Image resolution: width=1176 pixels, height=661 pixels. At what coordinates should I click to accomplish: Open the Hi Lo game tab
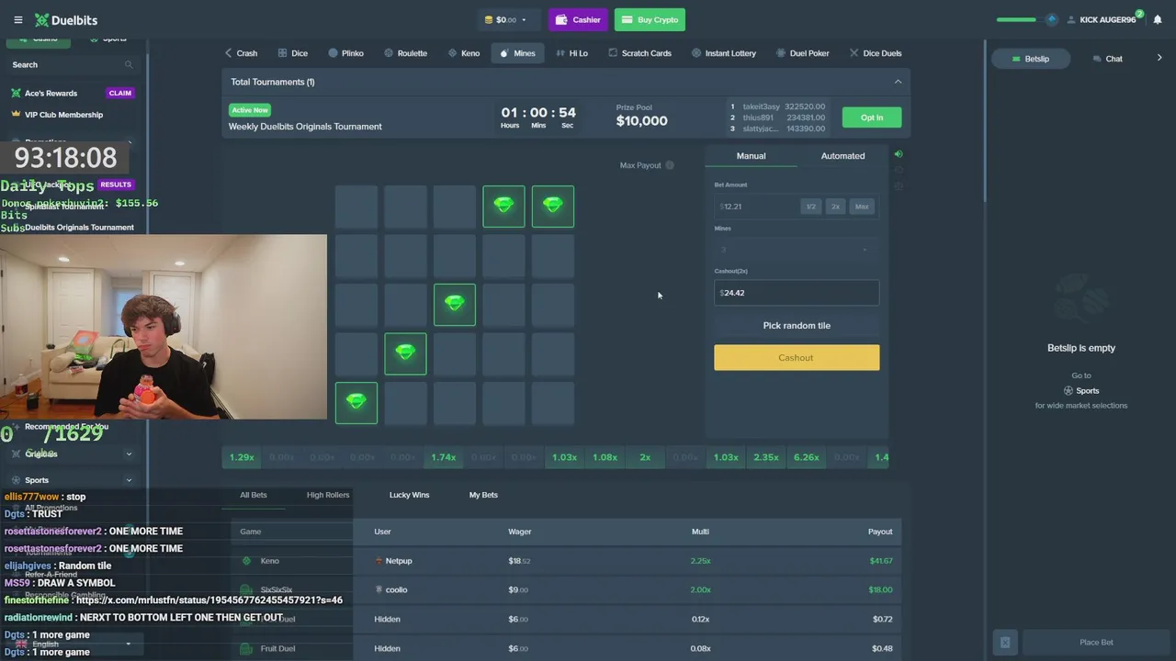(571, 53)
